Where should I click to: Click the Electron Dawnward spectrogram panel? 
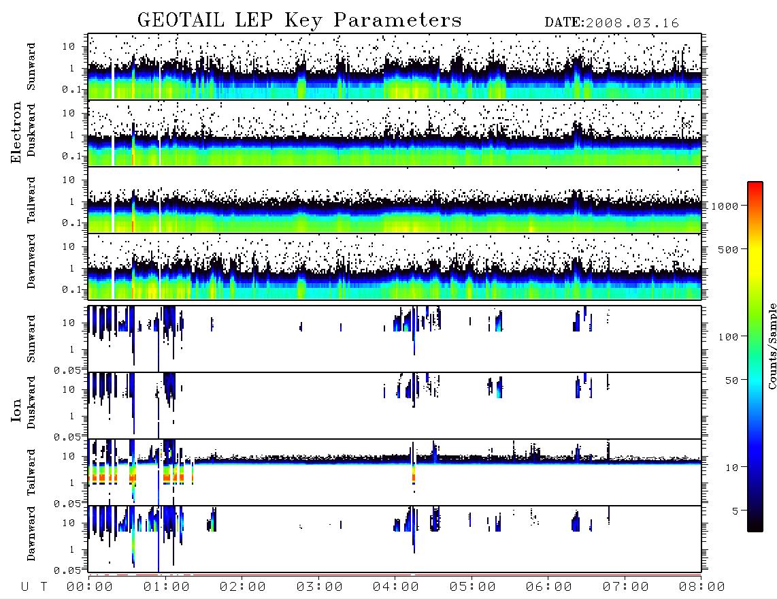(395, 266)
